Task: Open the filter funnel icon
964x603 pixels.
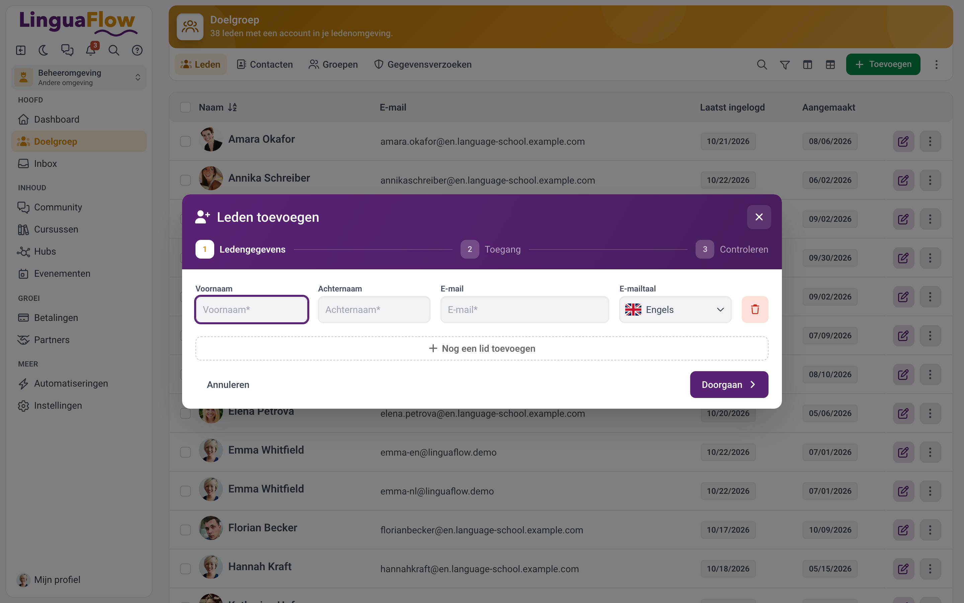Action: coord(784,65)
